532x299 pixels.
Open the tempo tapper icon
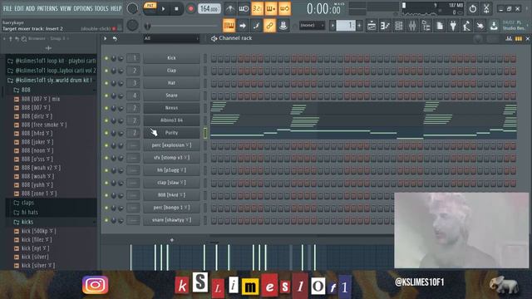tap(466, 26)
